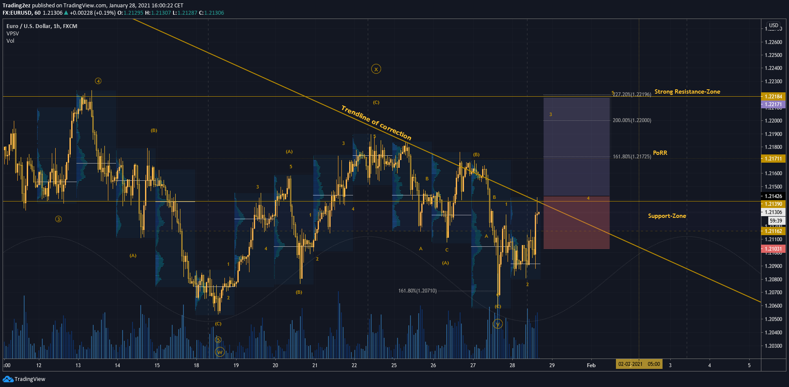Select the 'PoRR' text annotation
The image size is (789, 387).
(660, 153)
